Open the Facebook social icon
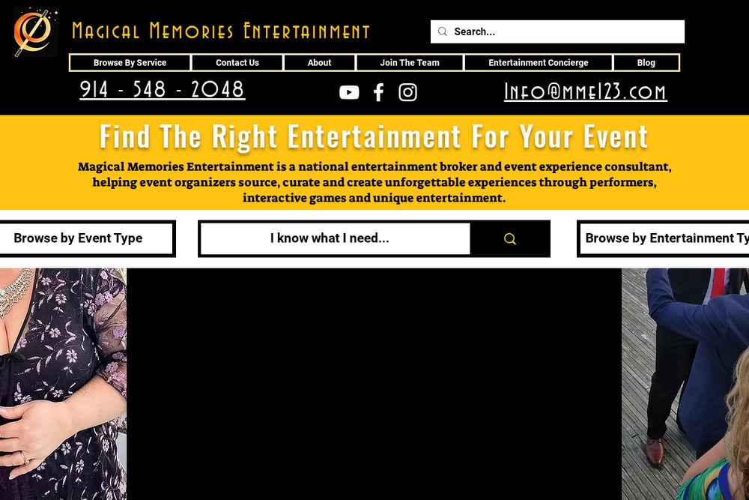 [x=379, y=92]
